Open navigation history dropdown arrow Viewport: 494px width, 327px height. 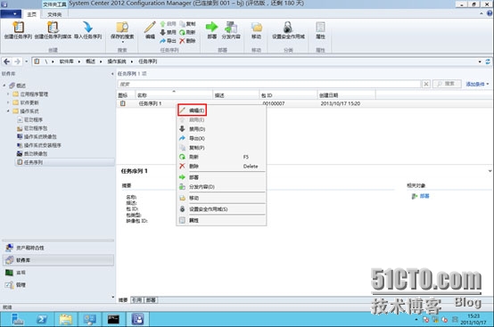[27, 61]
